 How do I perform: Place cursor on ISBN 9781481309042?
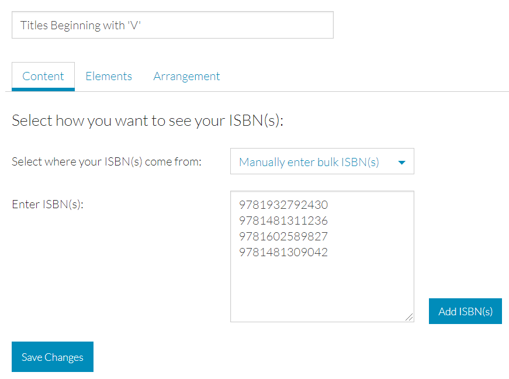(283, 252)
